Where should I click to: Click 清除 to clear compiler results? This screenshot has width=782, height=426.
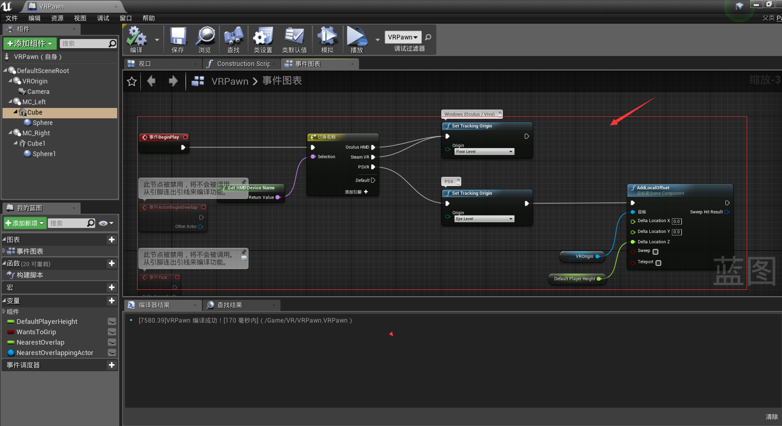(x=772, y=416)
